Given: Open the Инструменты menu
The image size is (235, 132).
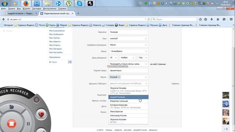Looking at the screenshot, I should point(50,9).
